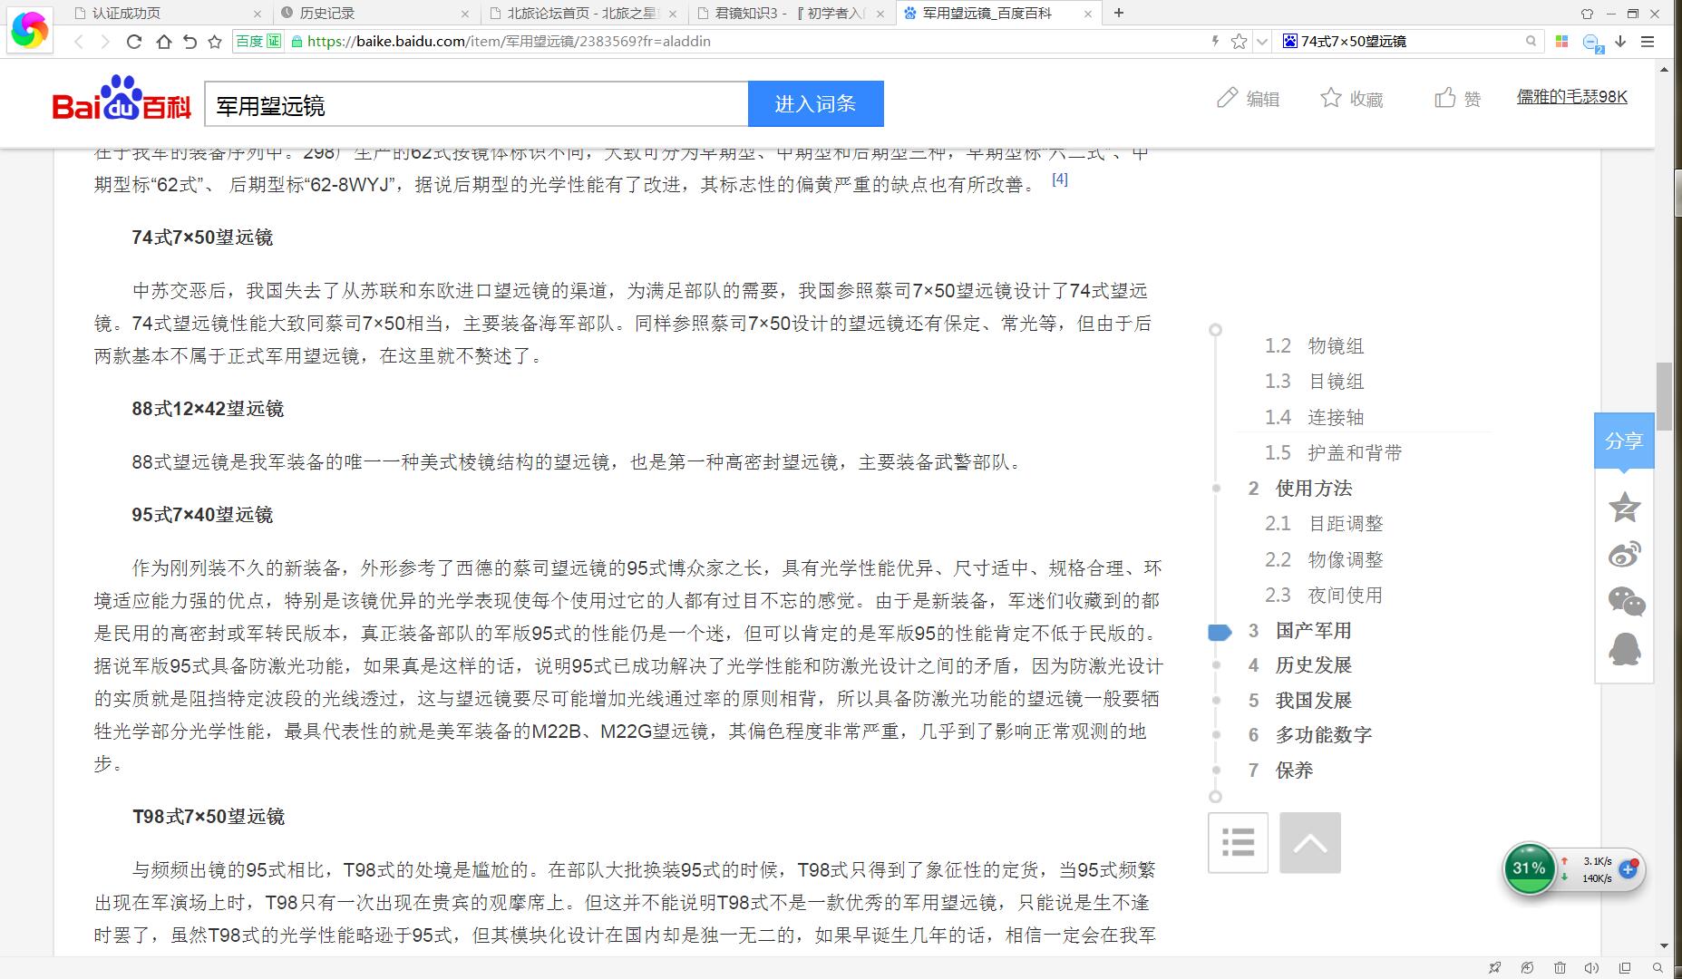Viewport: 1682px width, 979px height.
Task: Click the 百度 certified site badge
Action: 259,42
